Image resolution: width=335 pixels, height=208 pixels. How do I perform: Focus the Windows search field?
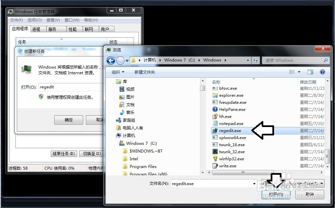pos(296,60)
